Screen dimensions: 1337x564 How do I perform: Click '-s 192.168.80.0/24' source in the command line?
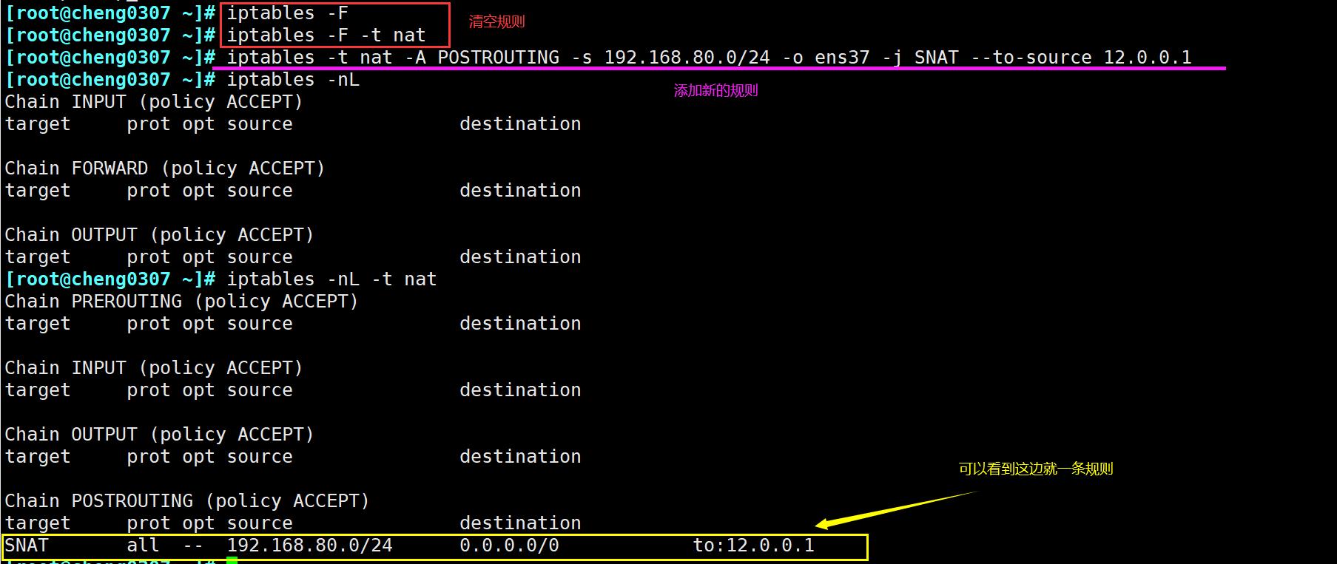(x=670, y=58)
